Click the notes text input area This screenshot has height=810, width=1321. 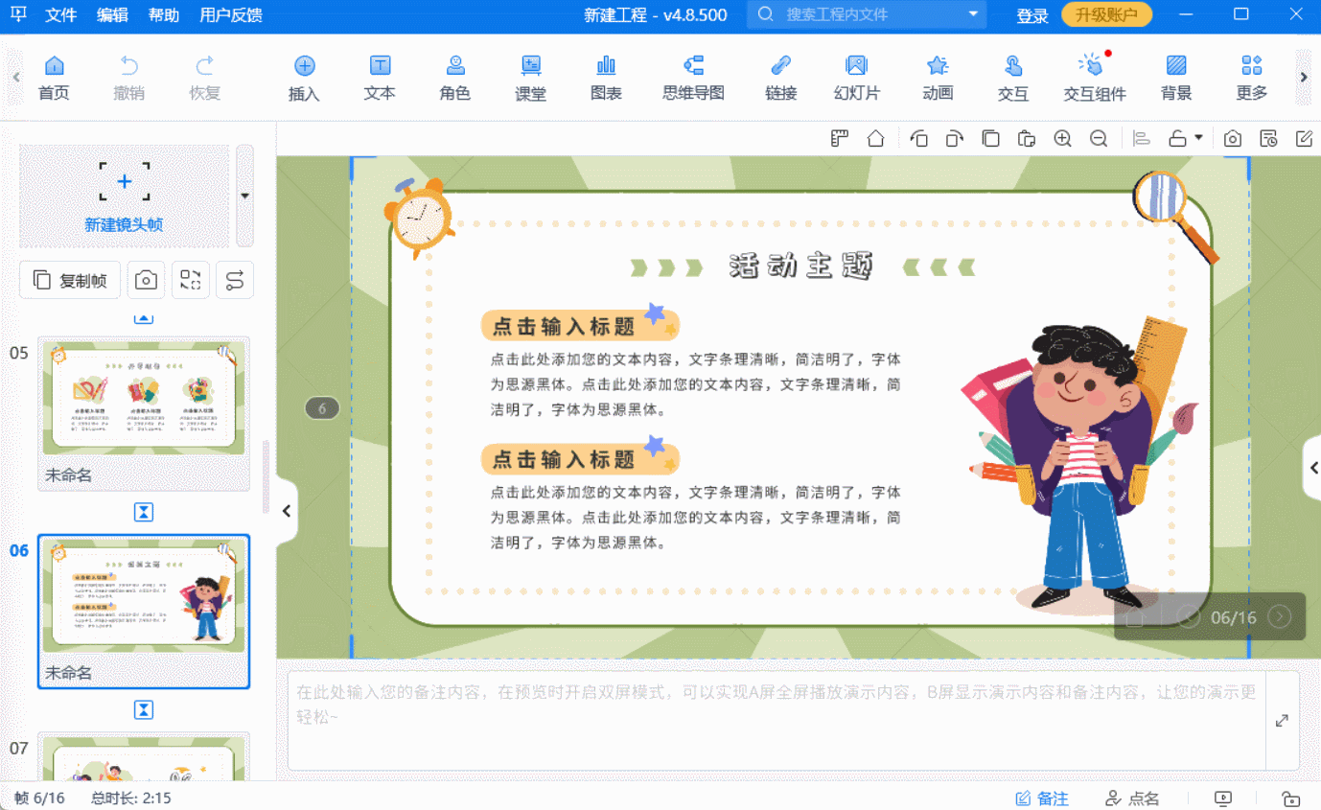(x=776, y=720)
